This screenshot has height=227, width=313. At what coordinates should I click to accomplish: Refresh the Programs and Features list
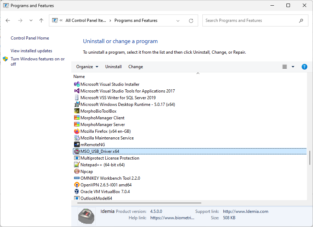191,21
